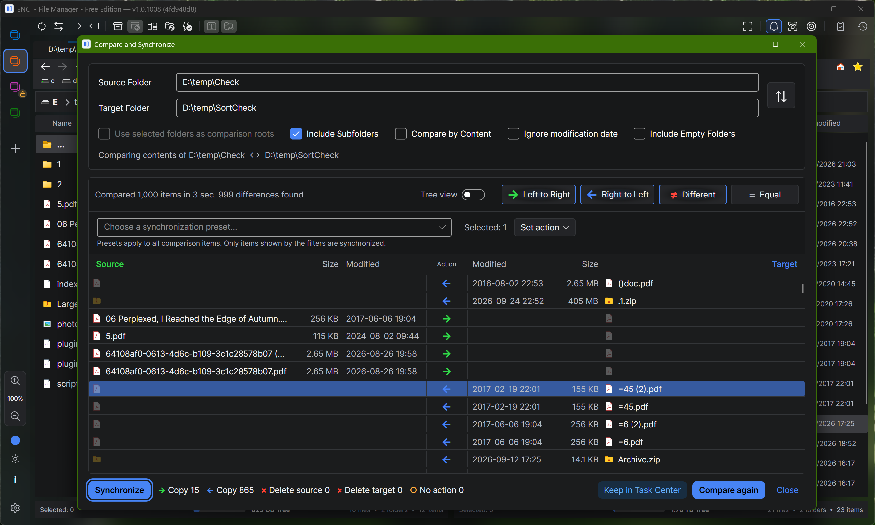Click the zoom in magnifier in sidebar
Viewport: 875px width, 525px height.
pos(15,381)
